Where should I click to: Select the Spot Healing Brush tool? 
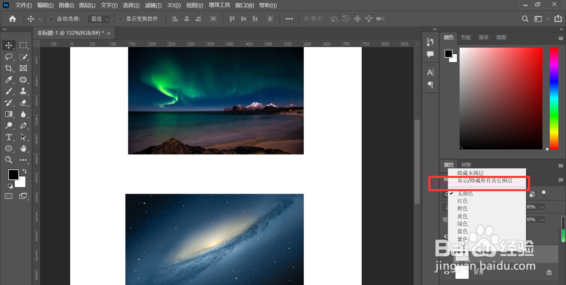click(23, 80)
